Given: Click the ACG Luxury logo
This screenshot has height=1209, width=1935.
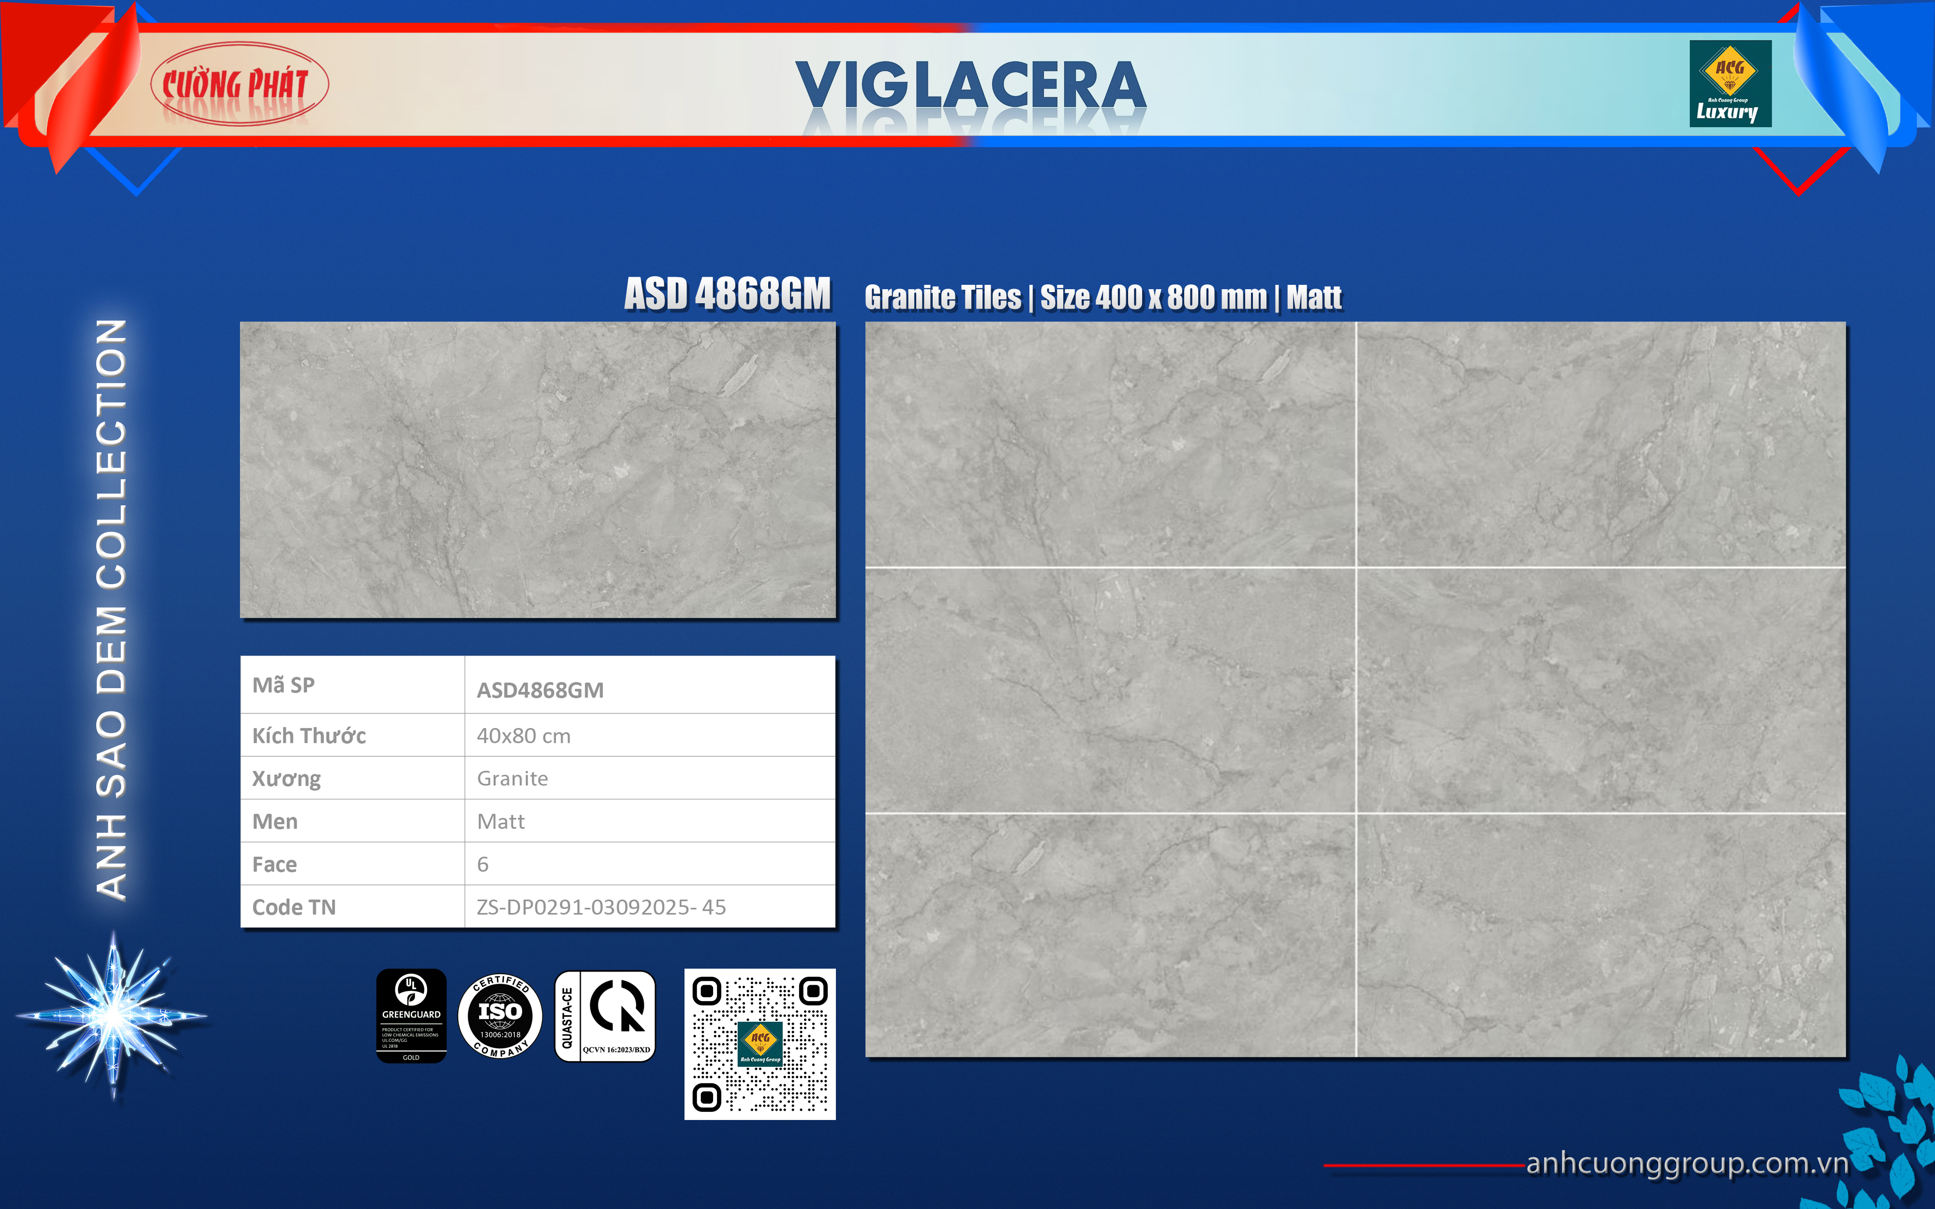Looking at the screenshot, I should click(1730, 83).
